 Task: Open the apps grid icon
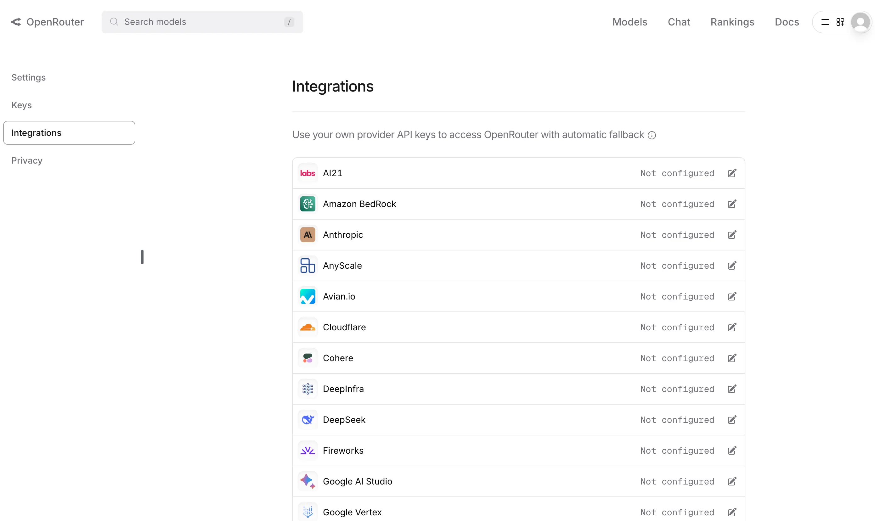click(840, 22)
